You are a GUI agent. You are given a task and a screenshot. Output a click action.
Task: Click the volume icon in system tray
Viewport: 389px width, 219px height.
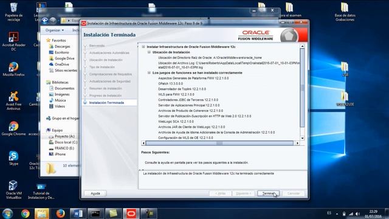(x=357, y=214)
